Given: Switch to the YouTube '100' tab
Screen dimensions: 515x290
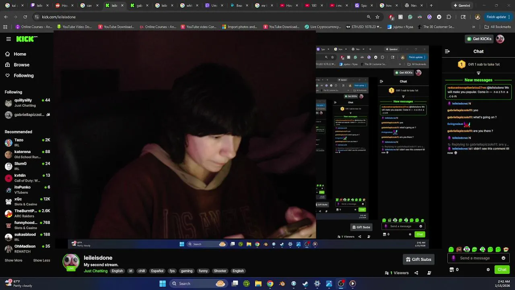Looking at the screenshot, I should point(311,6).
